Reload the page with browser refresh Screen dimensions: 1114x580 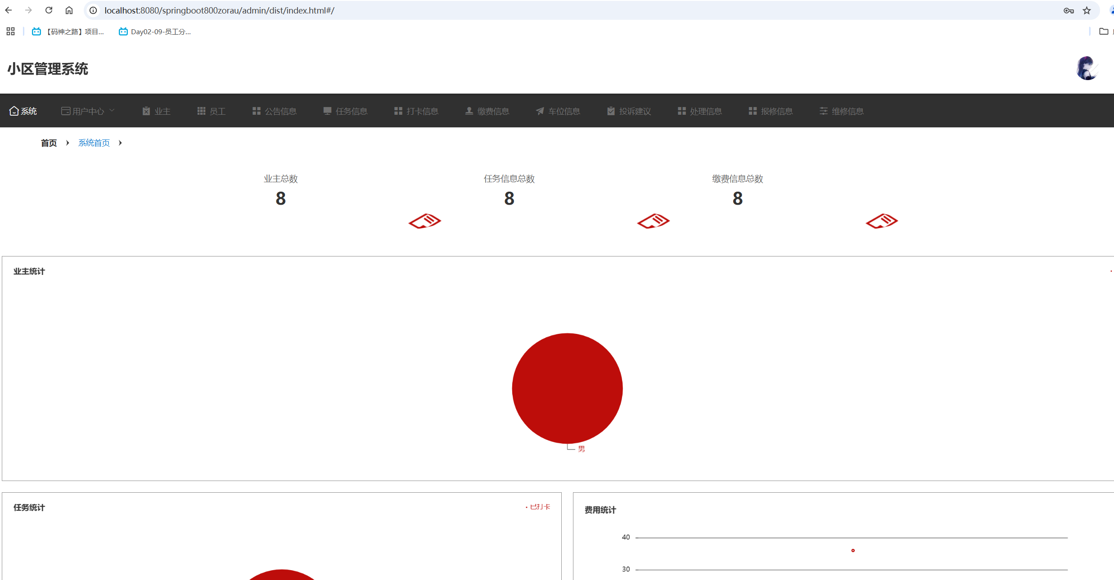tap(49, 10)
